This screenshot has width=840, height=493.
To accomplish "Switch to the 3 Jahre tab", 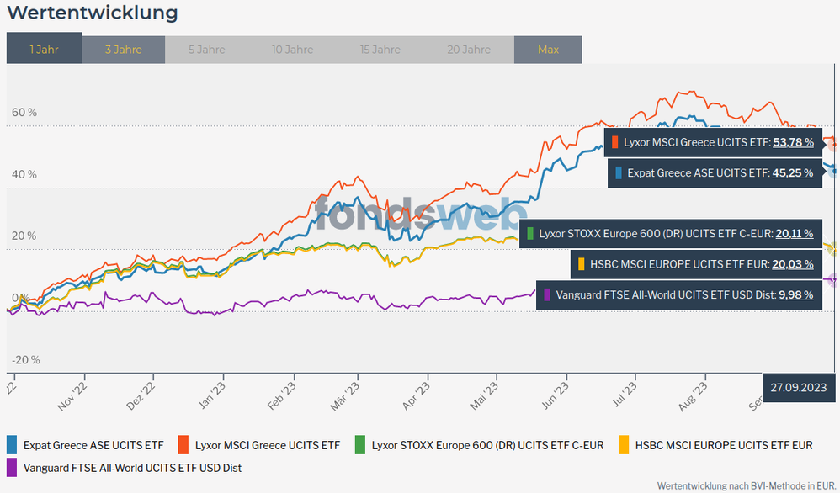I will pyautogui.click(x=123, y=50).
